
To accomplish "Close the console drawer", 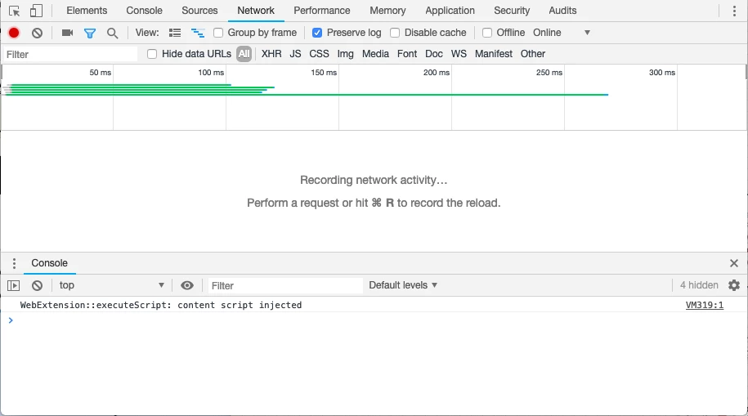I will (734, 263).
